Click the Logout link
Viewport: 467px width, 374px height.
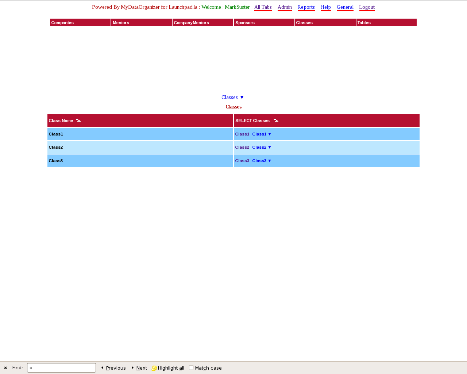click(367, 7)
